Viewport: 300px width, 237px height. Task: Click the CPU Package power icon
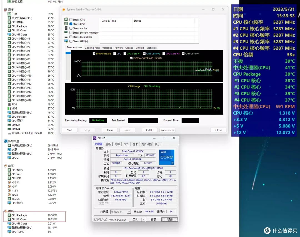pyautogui.click(x=9, y=215)
